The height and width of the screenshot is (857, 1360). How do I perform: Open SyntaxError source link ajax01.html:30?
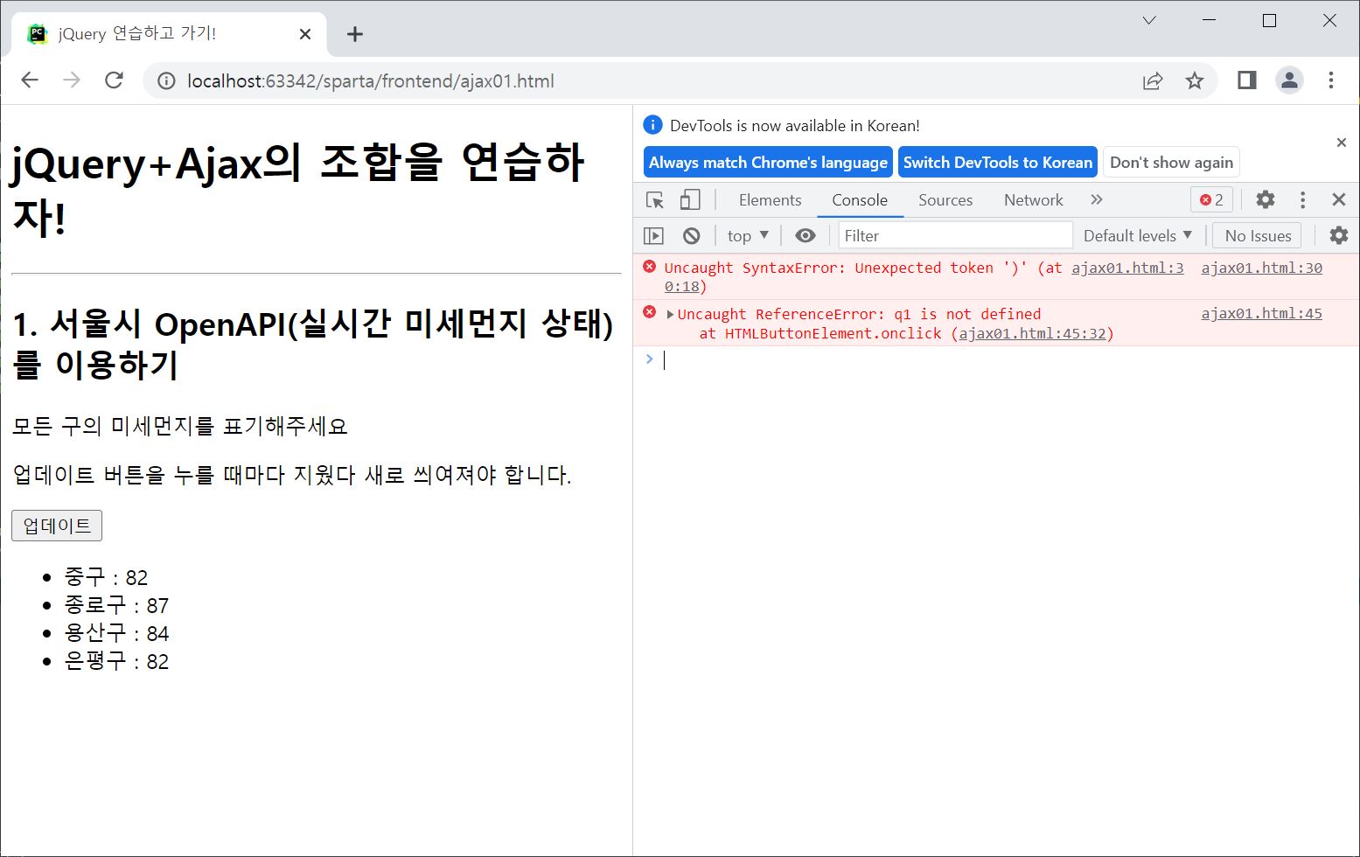click(x=1261, y=268)
